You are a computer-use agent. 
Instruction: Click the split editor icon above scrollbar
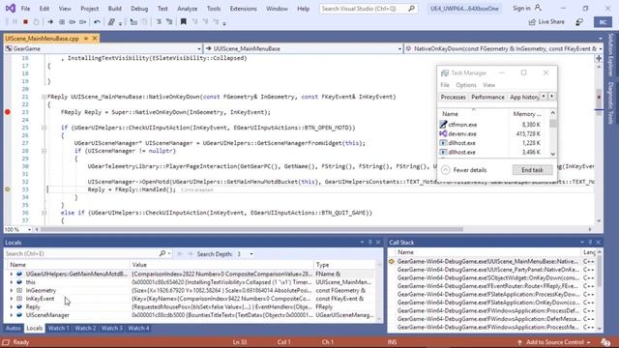(599, 58)
